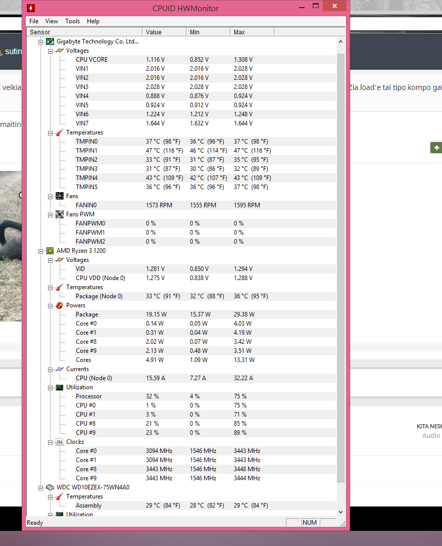Click the vertical scrollbar thumb
The width and height of the screenshot is (442, 546).
click(341, 268)
